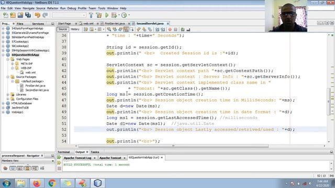335x188 pixels.
Task: Click the Start Macro Recording red icon
Action: coord(170,29)
